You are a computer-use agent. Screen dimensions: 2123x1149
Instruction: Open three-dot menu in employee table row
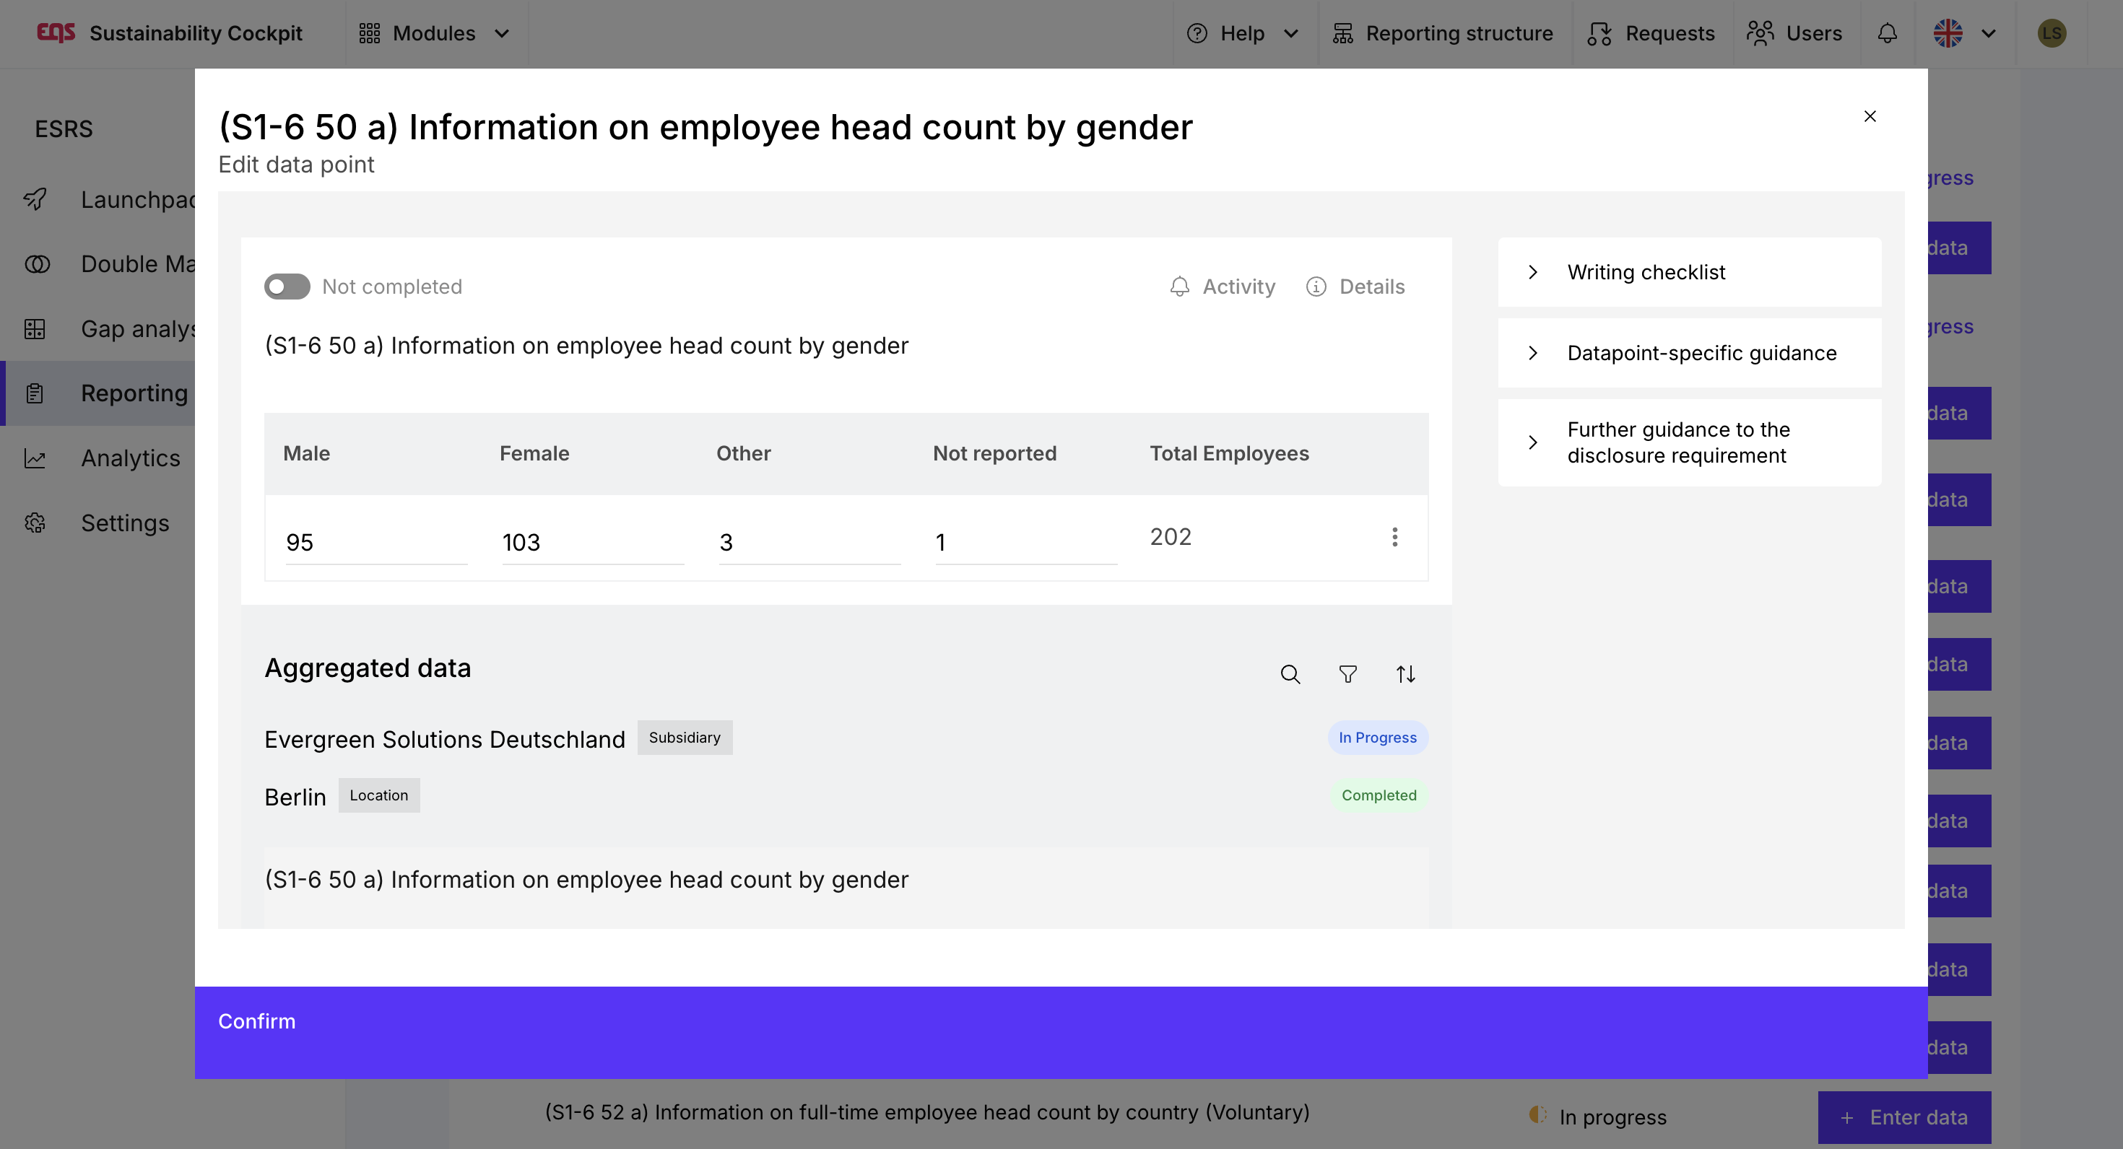pos(1394,537)
